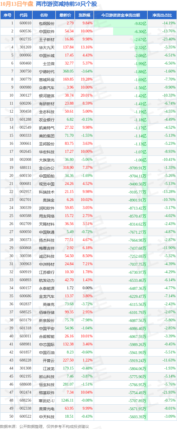Viewport: 177px width, 429px height.
Task: Click outflow value -9105.77万
Action: (x=137, y=192)
